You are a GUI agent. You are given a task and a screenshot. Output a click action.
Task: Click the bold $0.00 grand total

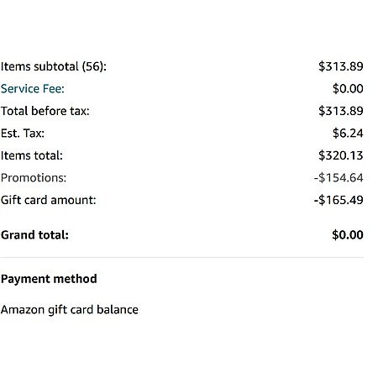click(x=348, y=234)
